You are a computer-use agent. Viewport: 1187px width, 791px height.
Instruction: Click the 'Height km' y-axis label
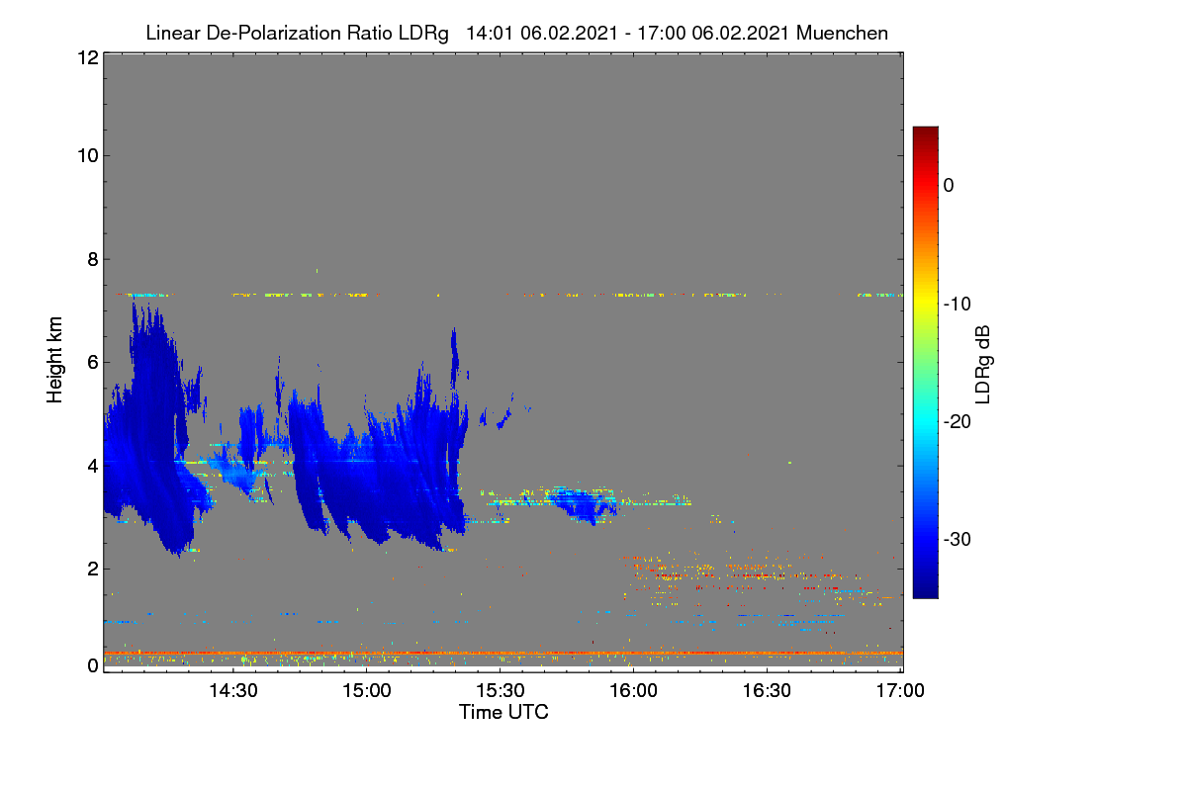point(55,361)
